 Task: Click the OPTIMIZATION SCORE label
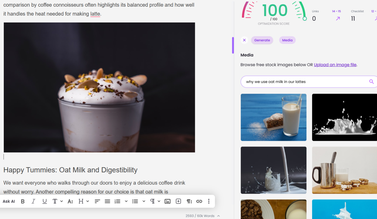pos(274,24)
